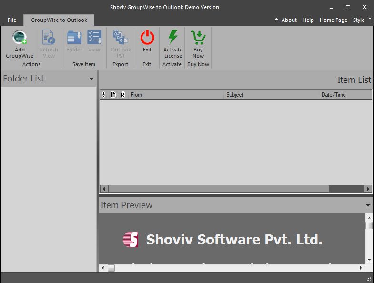
Task: Click the red Exit power icon
Action: (x=147, y=38)
